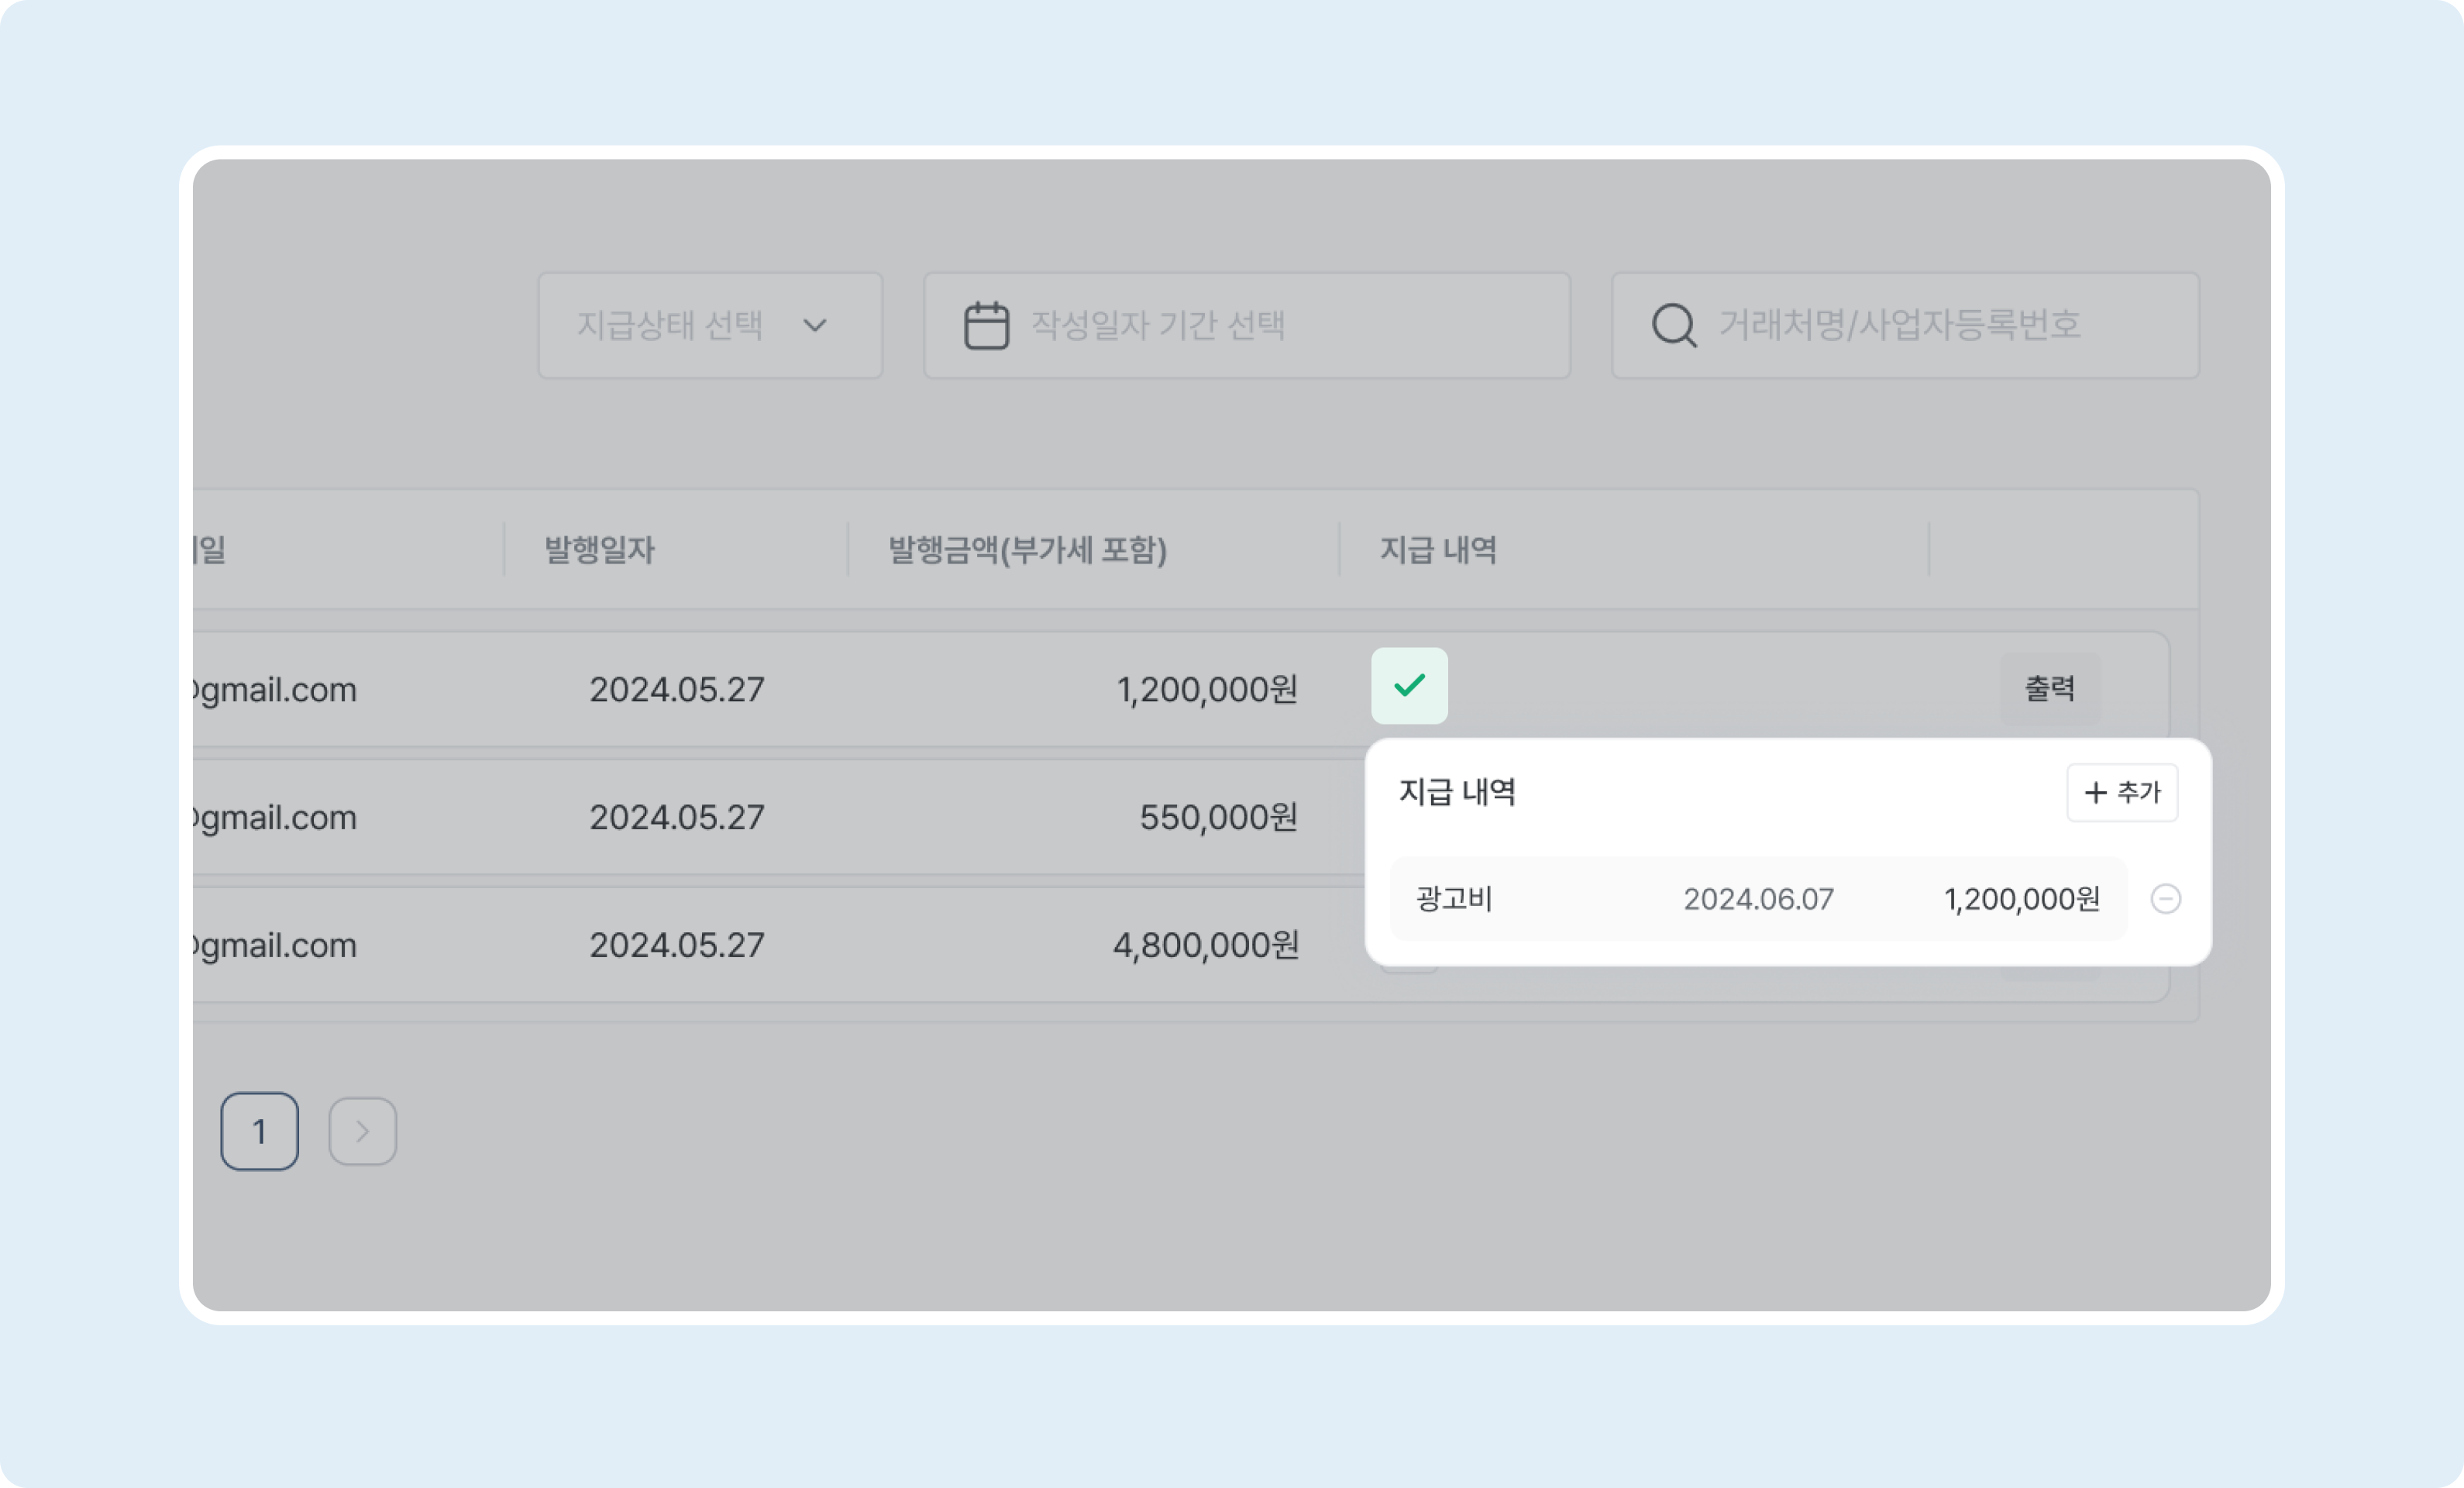Image resolution: width=2464 pixels, height=1488 pixels.
Task: Click the next page arrow icon
Action: [x=363, y=1131]
